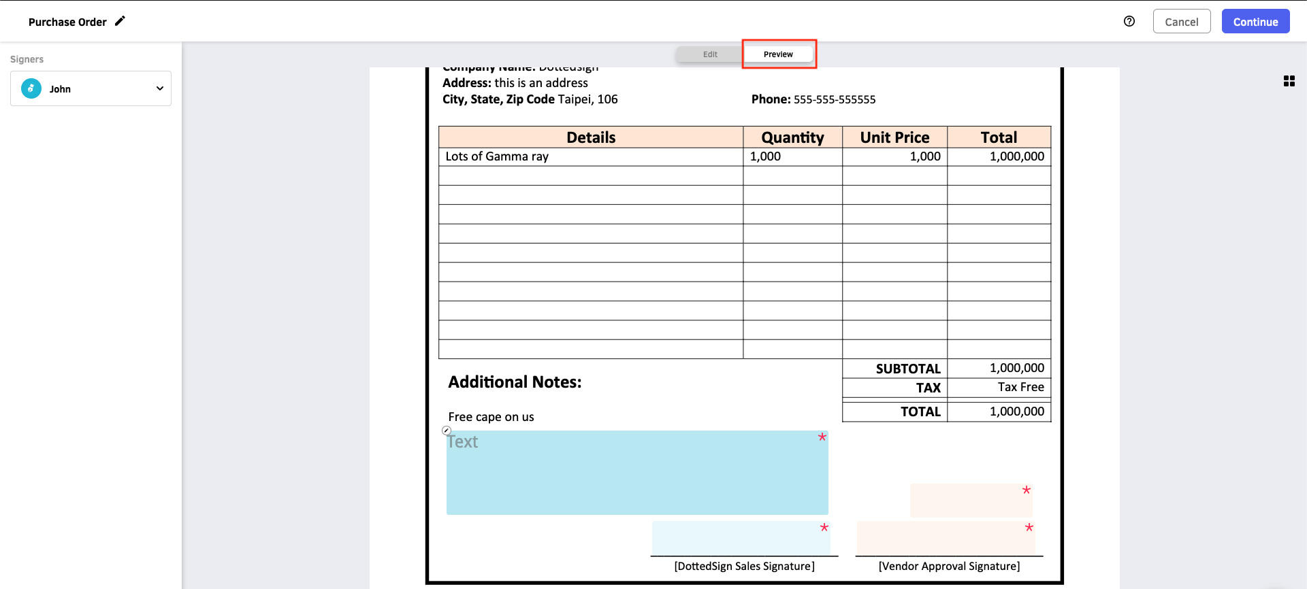Select the DottedSign Sales Signature field
The image size is (1307, 589).
pyautogui.click(x=741, y=538)
